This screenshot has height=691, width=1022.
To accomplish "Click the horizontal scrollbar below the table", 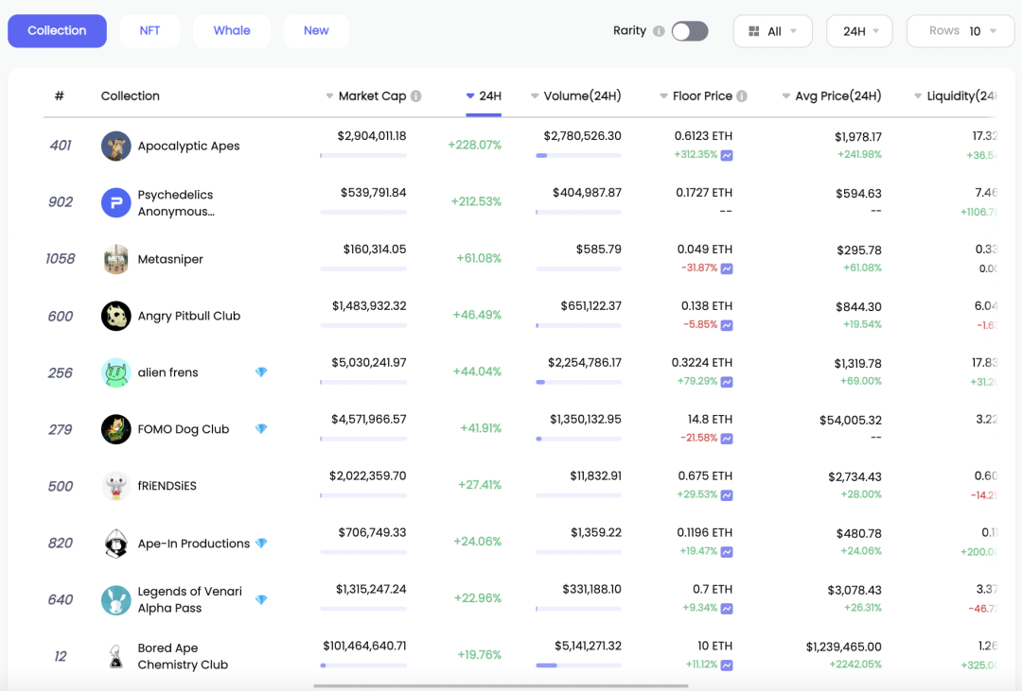I will [501, 685].
